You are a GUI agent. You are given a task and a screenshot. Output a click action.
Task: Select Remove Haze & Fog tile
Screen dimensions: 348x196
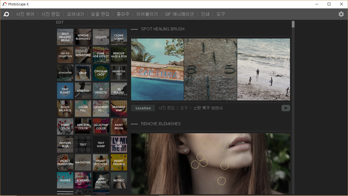[119, 55]
